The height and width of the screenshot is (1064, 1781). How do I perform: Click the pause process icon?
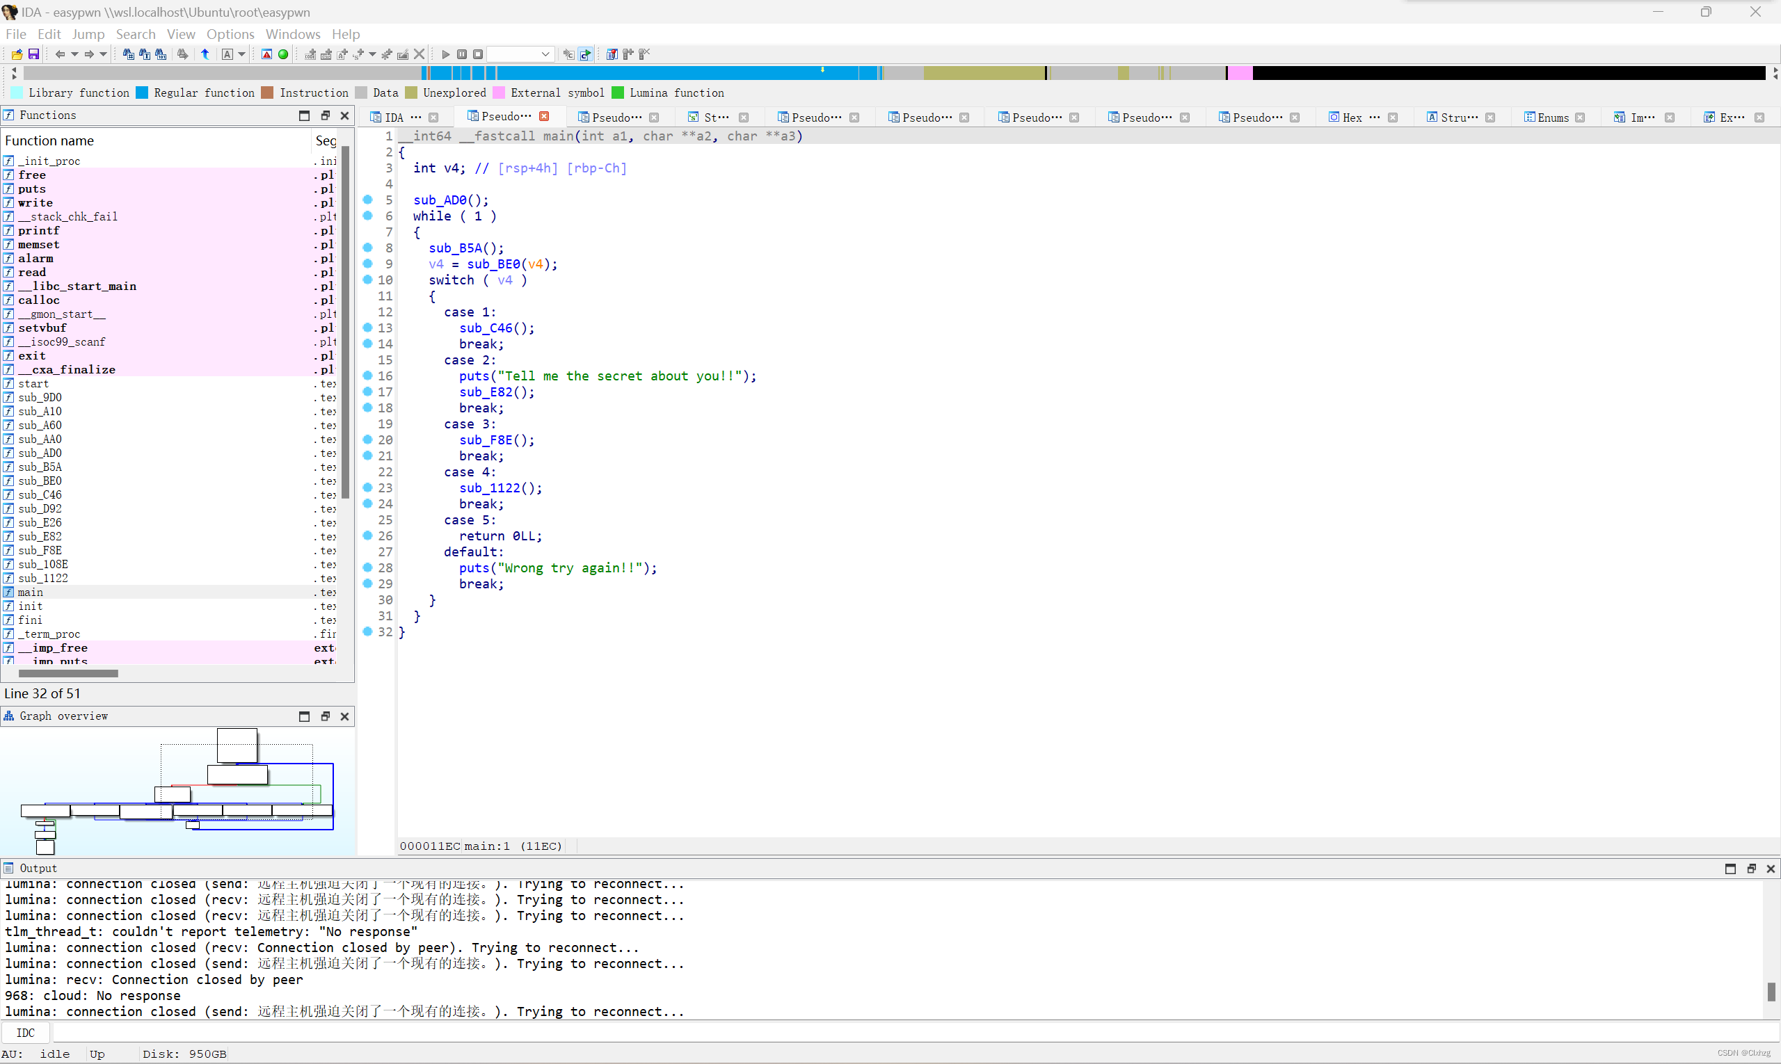[462, 54]
